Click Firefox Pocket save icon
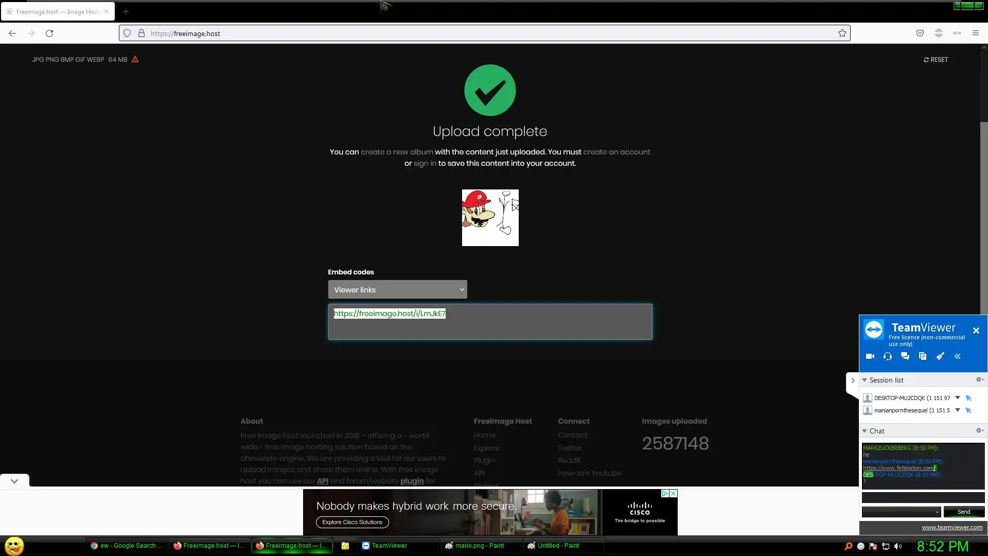This screenshot has width=988, height=556. tap(920, 33)
